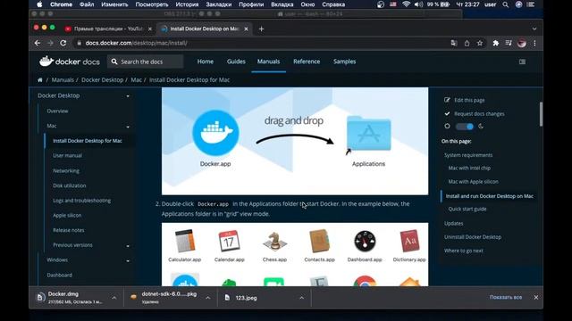Viewport: 572px width, 321px height.
Task: Switch to the Guides tab
Action: pos(236,62)
